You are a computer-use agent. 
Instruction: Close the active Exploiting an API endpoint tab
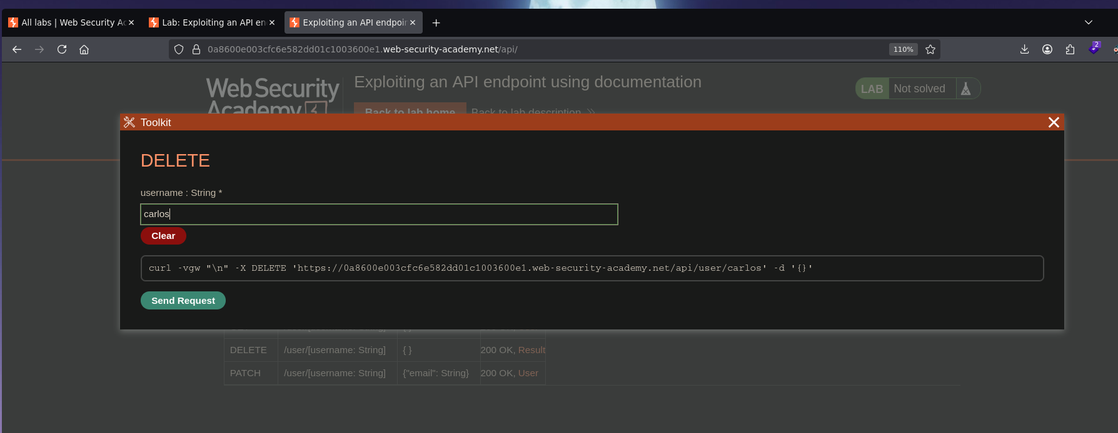[413, 22]
